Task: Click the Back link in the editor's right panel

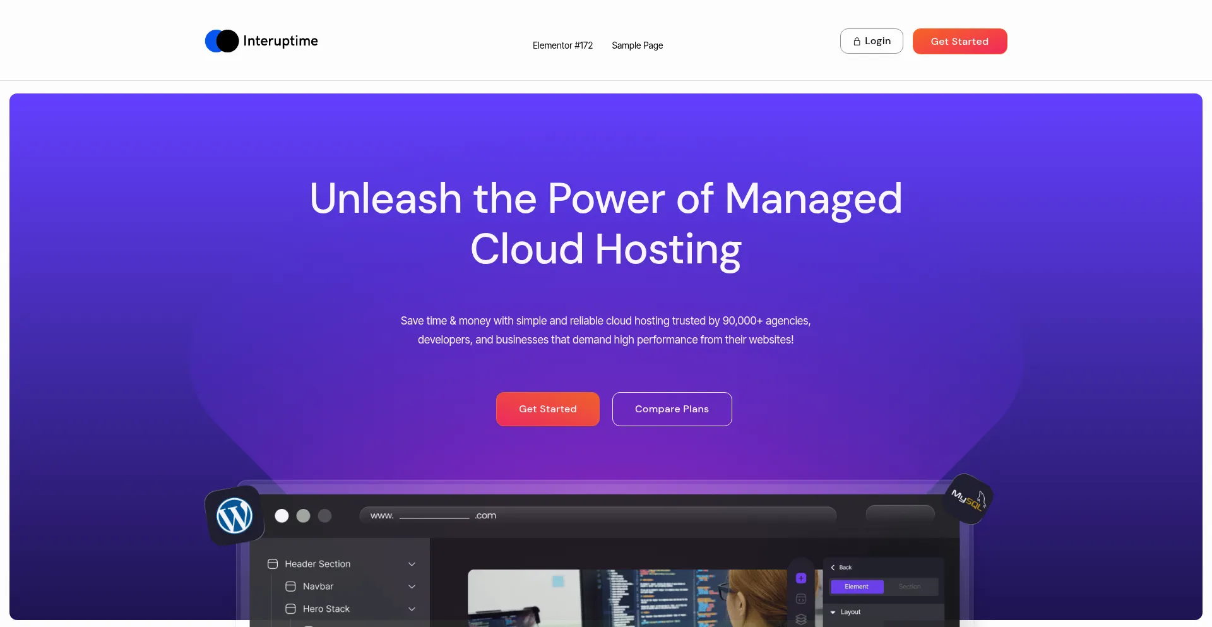Action: pos(842,567)
